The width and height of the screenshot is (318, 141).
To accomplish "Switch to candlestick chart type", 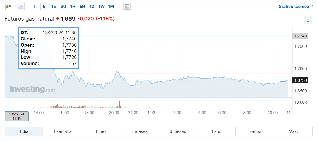I will 8,6.
